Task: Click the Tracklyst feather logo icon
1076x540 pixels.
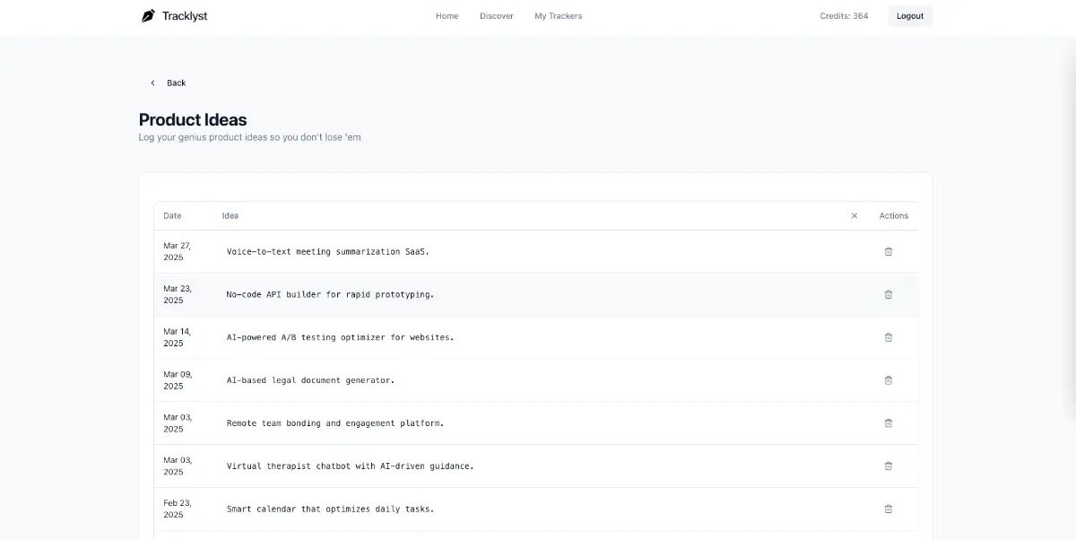Action: point(148,15)
